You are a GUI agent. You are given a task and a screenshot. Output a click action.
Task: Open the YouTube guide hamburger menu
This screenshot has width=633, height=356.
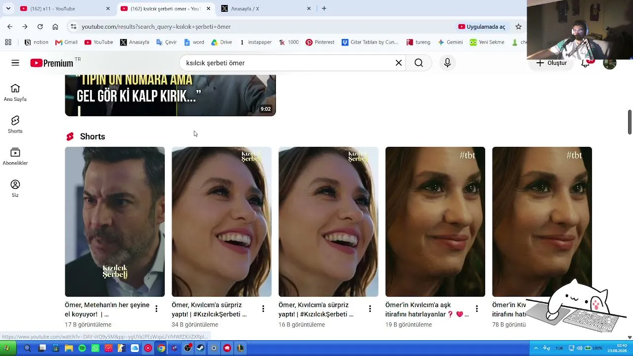[x=15, y=63]
